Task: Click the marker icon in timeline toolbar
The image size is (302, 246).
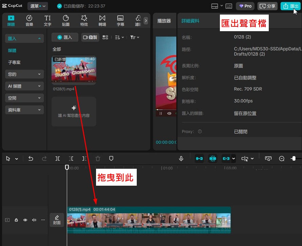Action: click(111, 159)
